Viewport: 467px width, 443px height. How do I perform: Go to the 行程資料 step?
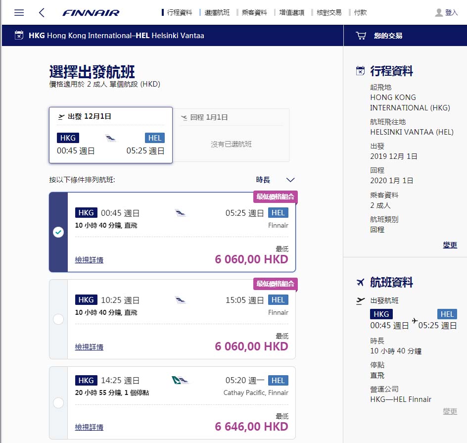179,12
